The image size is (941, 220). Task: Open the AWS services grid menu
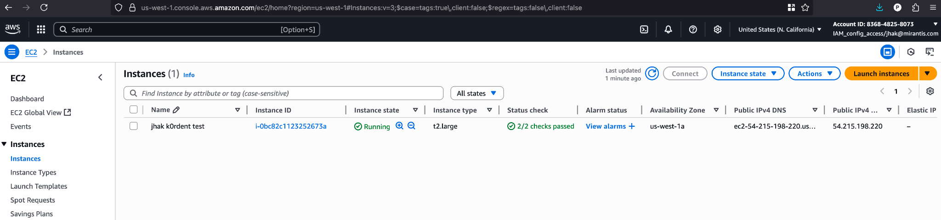pos(41,29)
